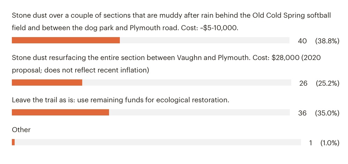Screen dimensions: 348x164
Task: Click the (38.8%) percentage label
Action: click(327, 41)
